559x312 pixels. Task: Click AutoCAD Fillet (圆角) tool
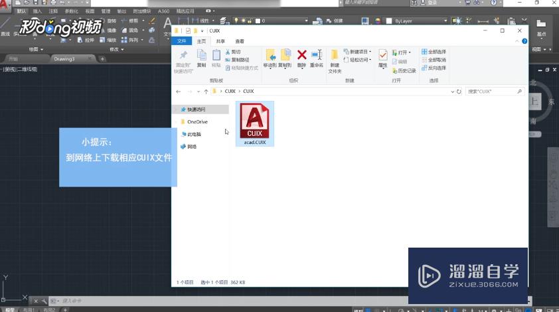130,31
